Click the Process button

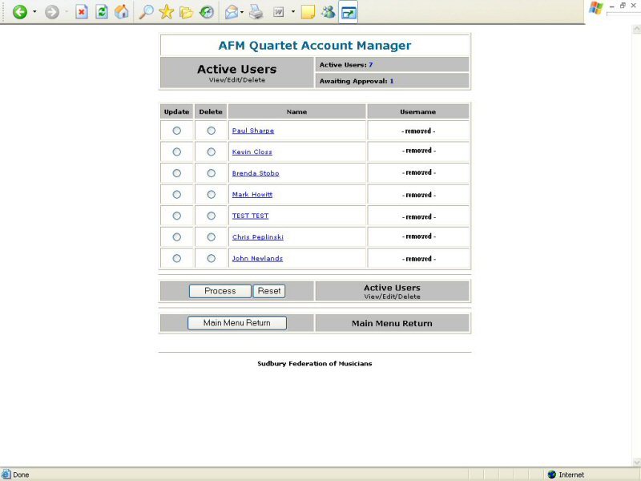(x=220, y=291)
